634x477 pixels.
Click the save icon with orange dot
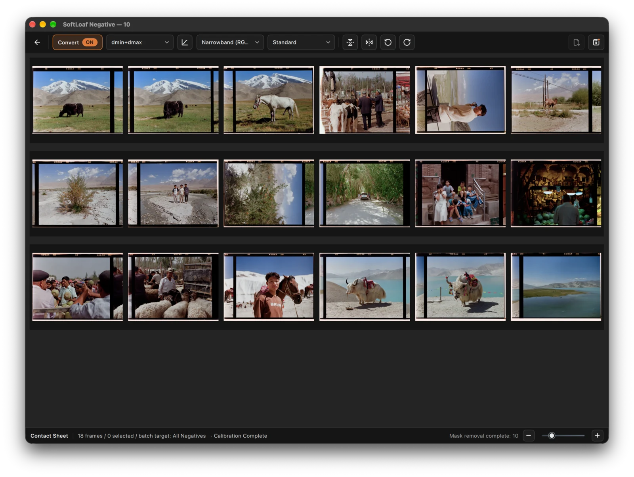596,42
